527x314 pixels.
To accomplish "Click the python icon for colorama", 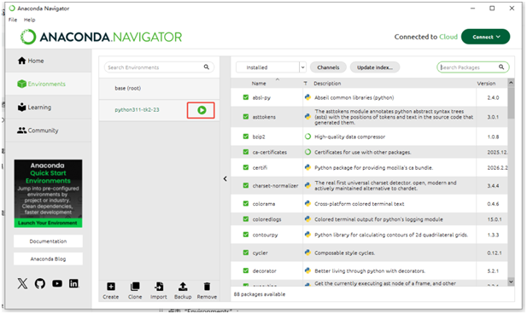I will [307, 204].
